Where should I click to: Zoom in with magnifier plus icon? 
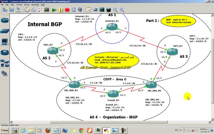pos(115,10)
